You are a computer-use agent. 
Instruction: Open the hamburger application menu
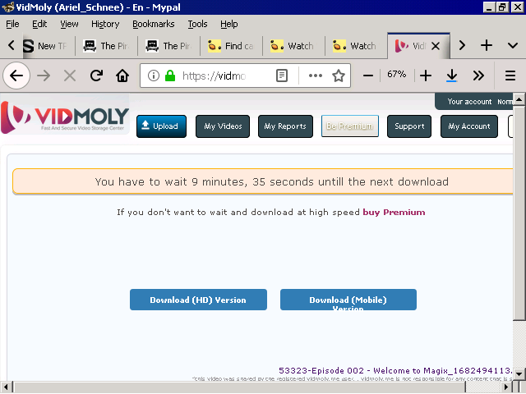point(510,76)
